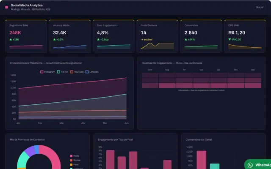Screen dimensions: 271x169
Task: Click the Conversões sparkline
Action: 201,47
